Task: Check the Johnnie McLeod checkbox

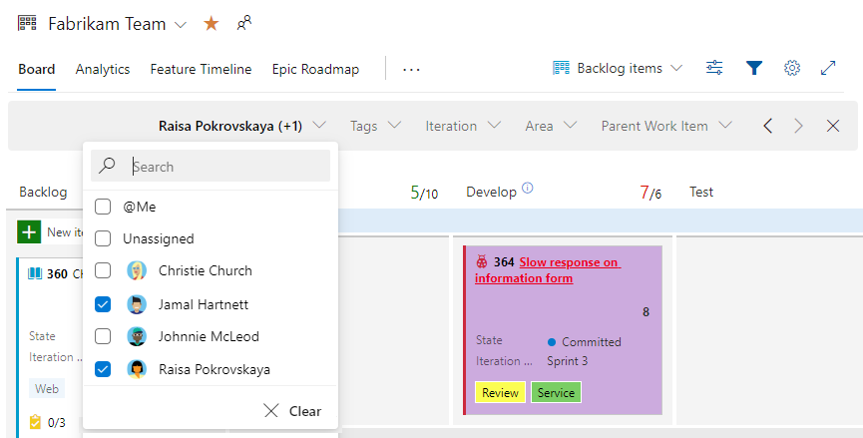Action: tap(103, 336)
